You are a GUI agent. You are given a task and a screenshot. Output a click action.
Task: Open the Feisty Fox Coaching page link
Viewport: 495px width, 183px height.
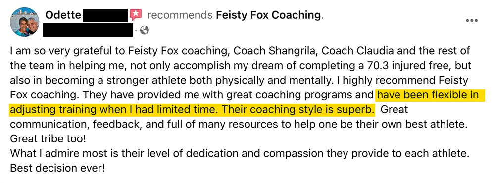(268, 15)
